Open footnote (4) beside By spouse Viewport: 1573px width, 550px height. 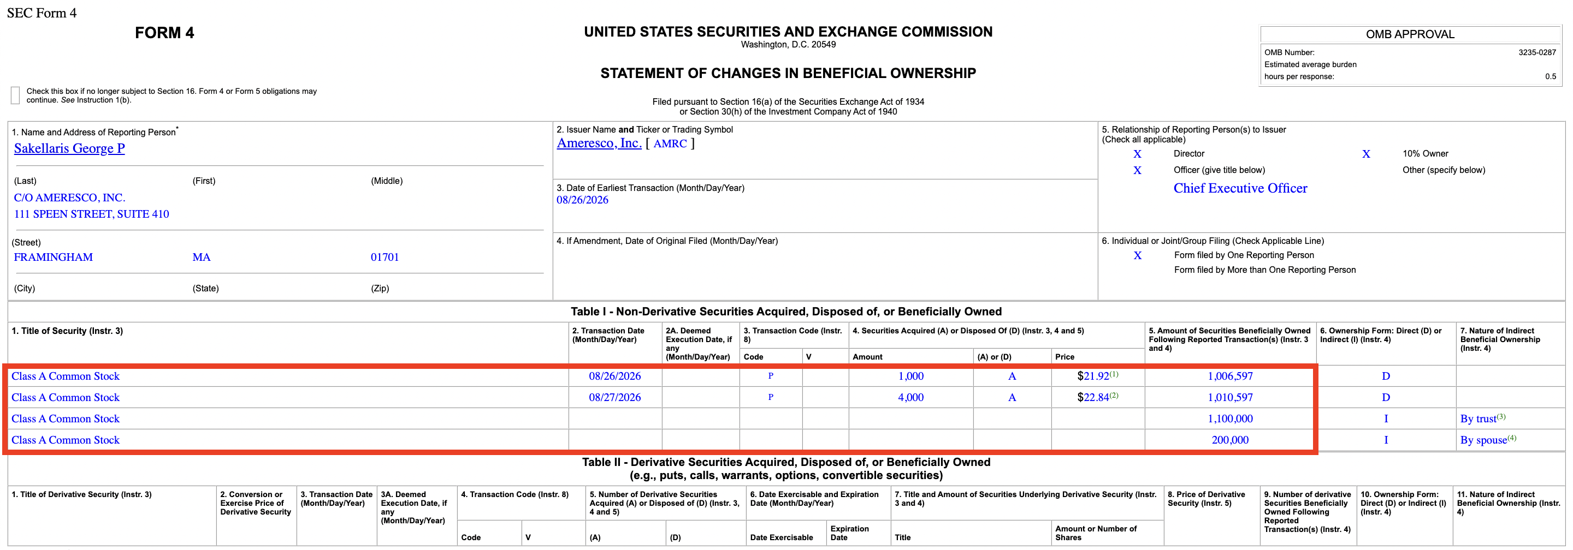[1512, 438]
